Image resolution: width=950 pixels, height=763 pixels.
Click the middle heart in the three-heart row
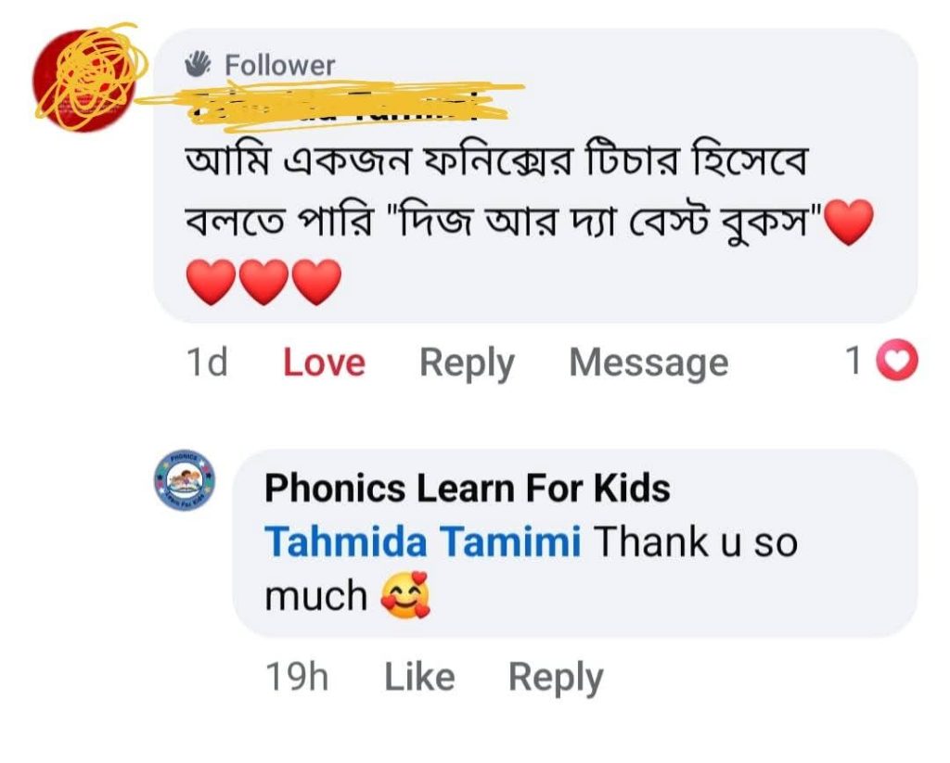click(264, 282)
